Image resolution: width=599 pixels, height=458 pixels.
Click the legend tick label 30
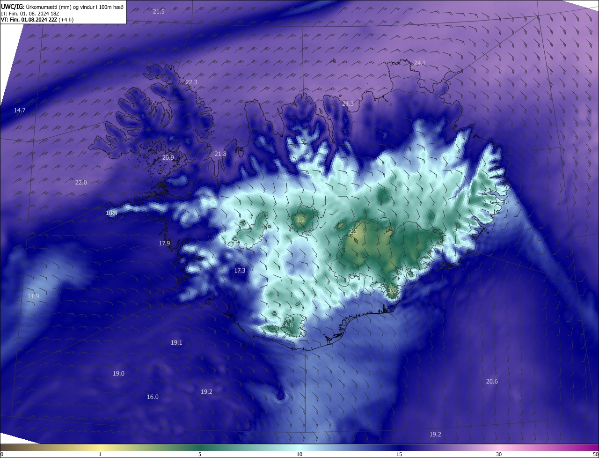tap(499, 454)
